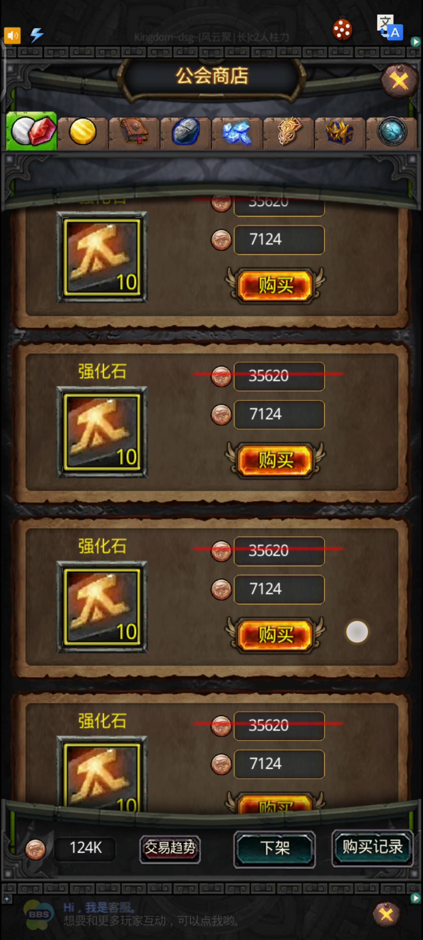Open the 交易趋势 trade trend view
423x940 pixels.
170,848
